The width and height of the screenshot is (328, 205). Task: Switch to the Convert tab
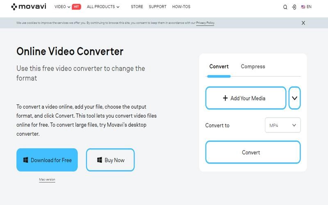(219, 66)
